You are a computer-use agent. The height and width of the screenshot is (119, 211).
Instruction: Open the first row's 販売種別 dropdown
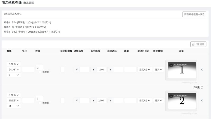[158, 70]
